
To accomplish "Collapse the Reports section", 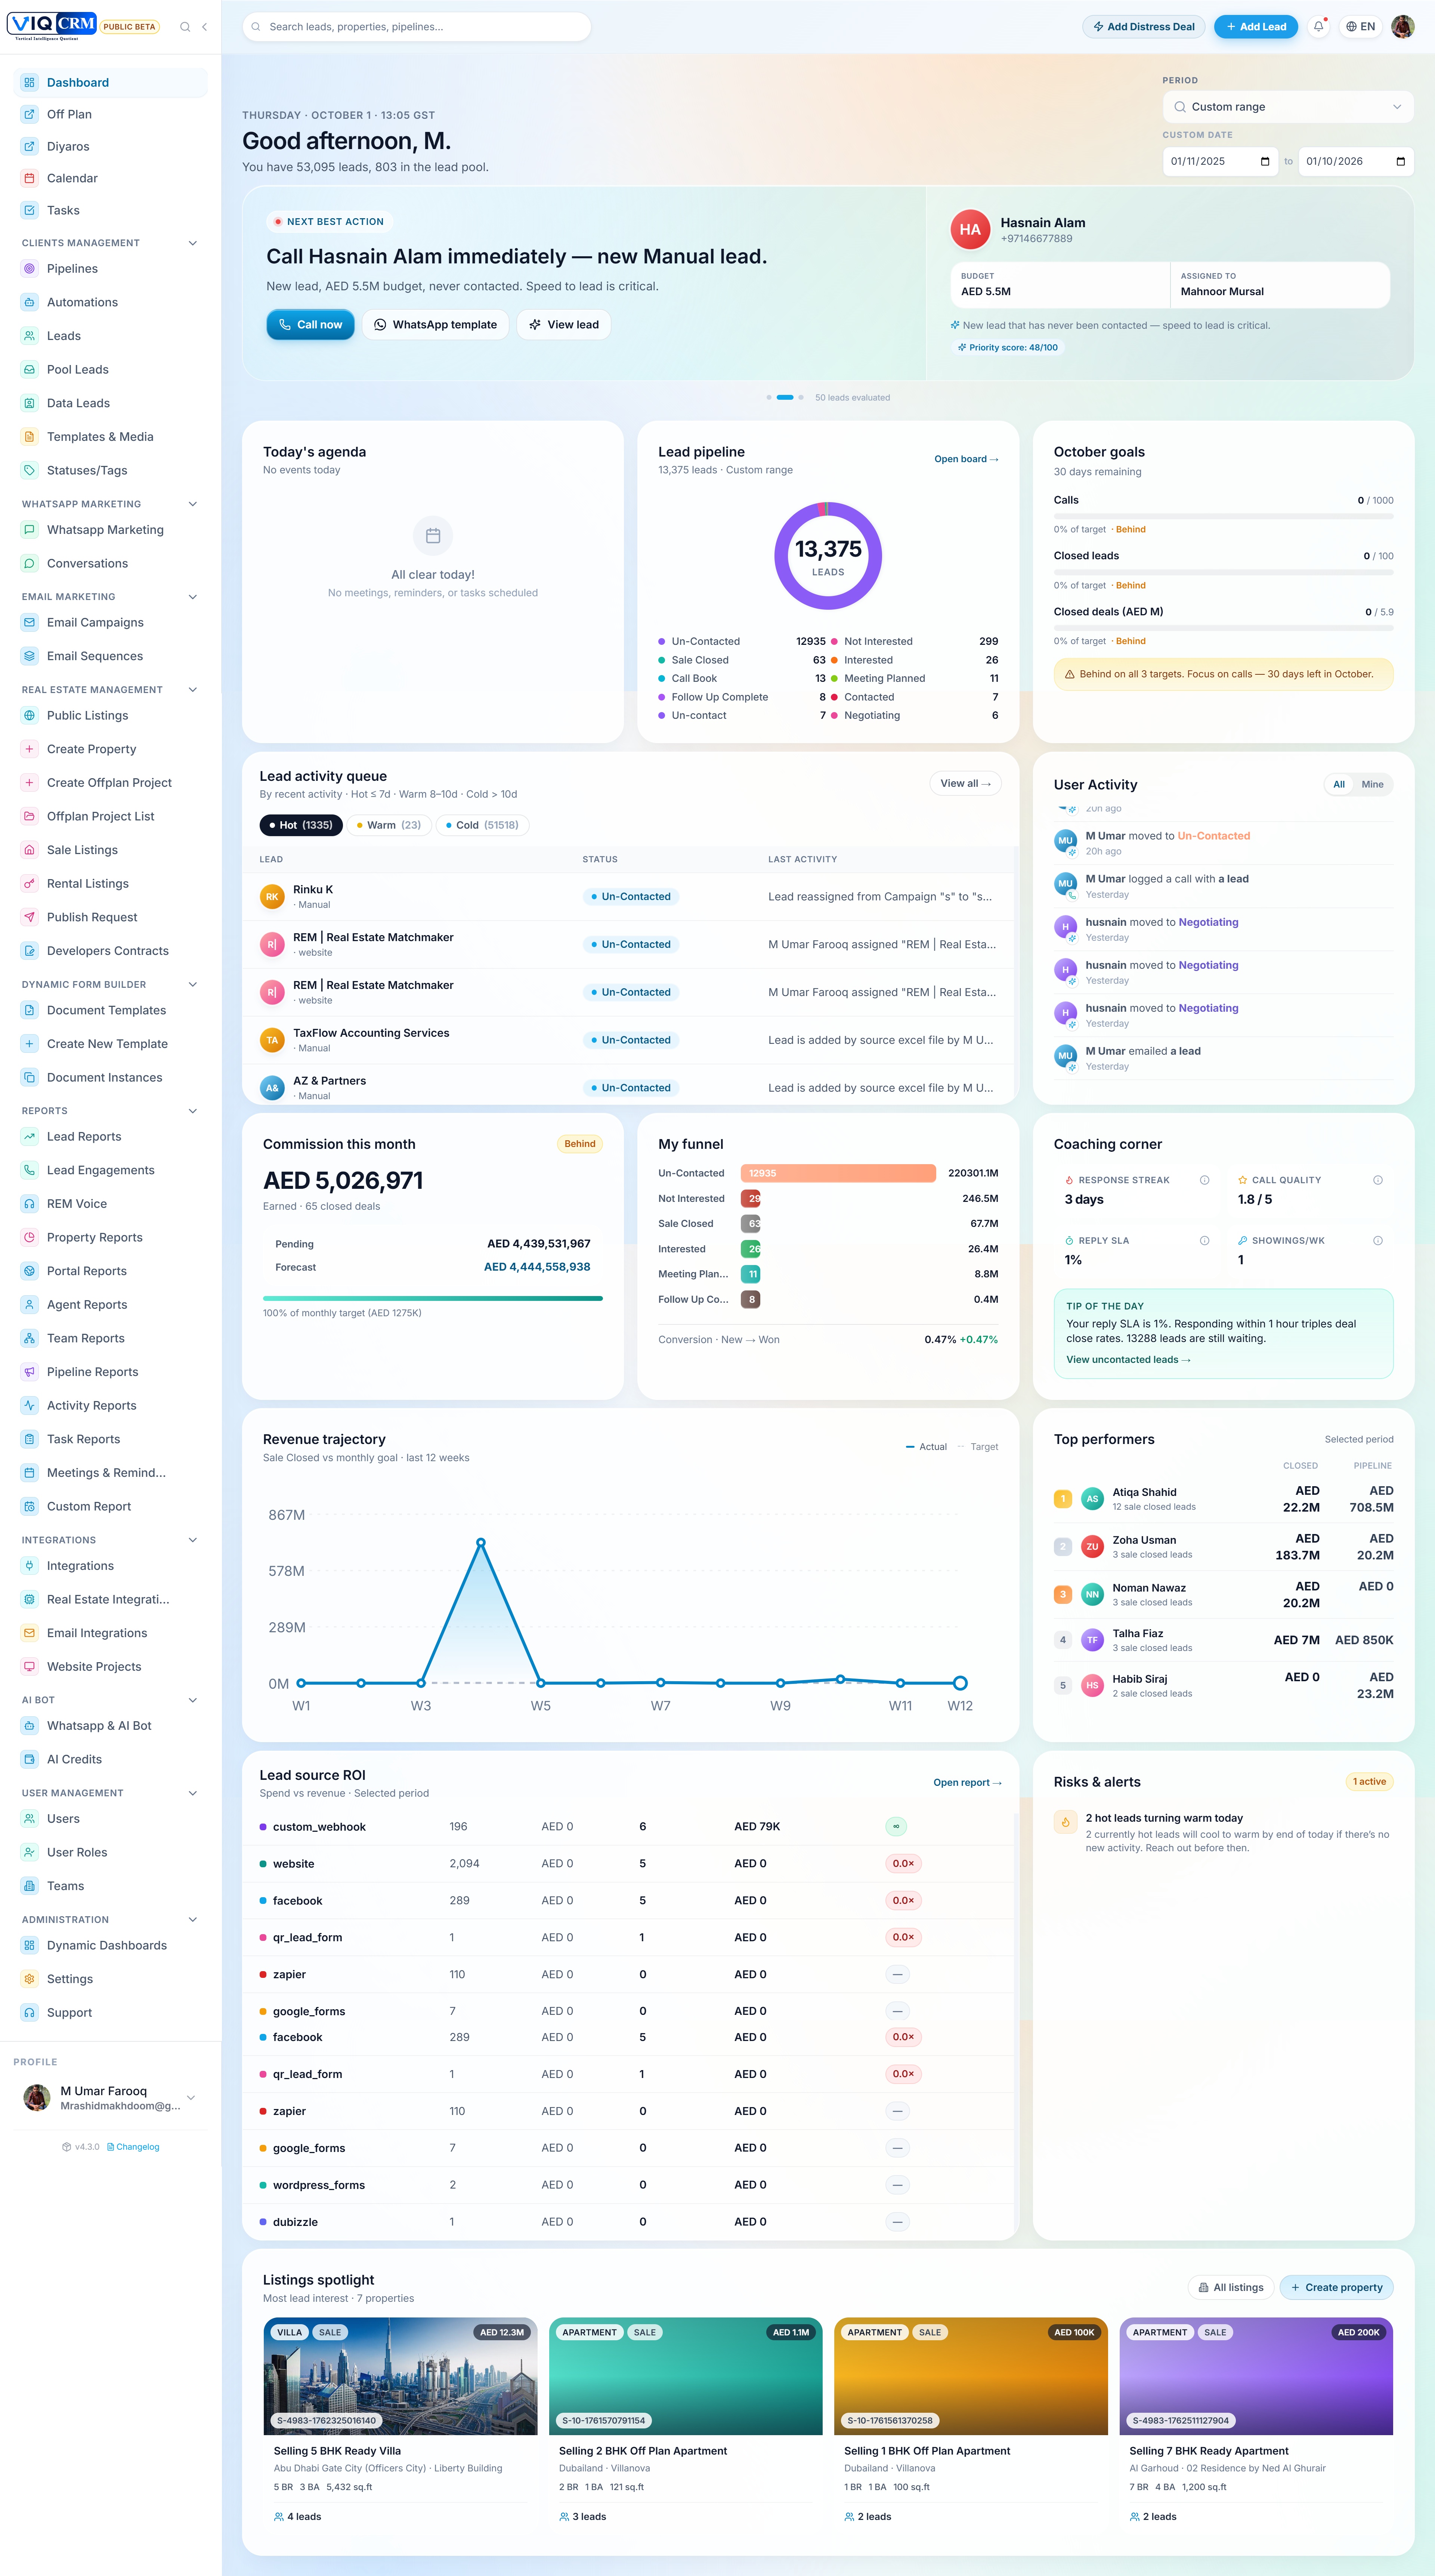I will tap(193, 1111).
